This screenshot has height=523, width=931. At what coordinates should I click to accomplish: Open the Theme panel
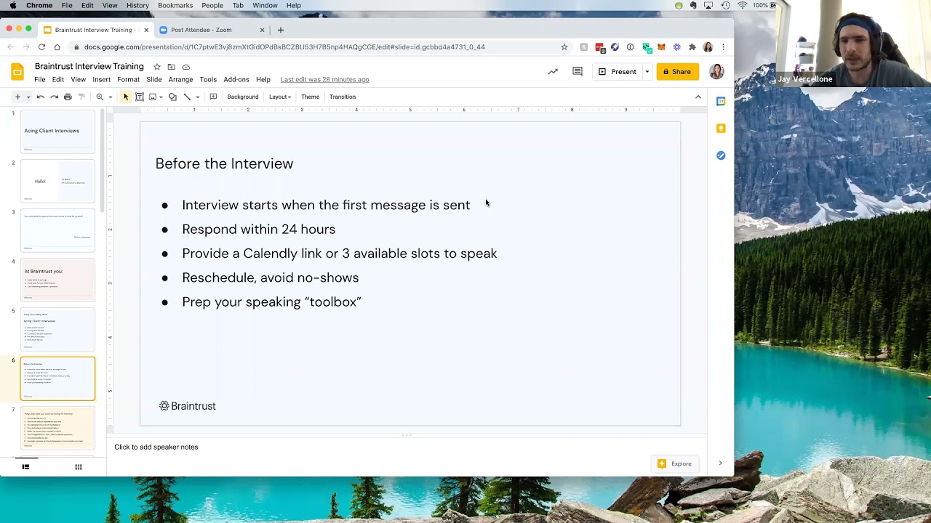point(310,97)
